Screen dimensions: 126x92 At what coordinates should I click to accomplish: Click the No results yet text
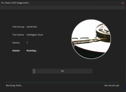pos(112,85)
